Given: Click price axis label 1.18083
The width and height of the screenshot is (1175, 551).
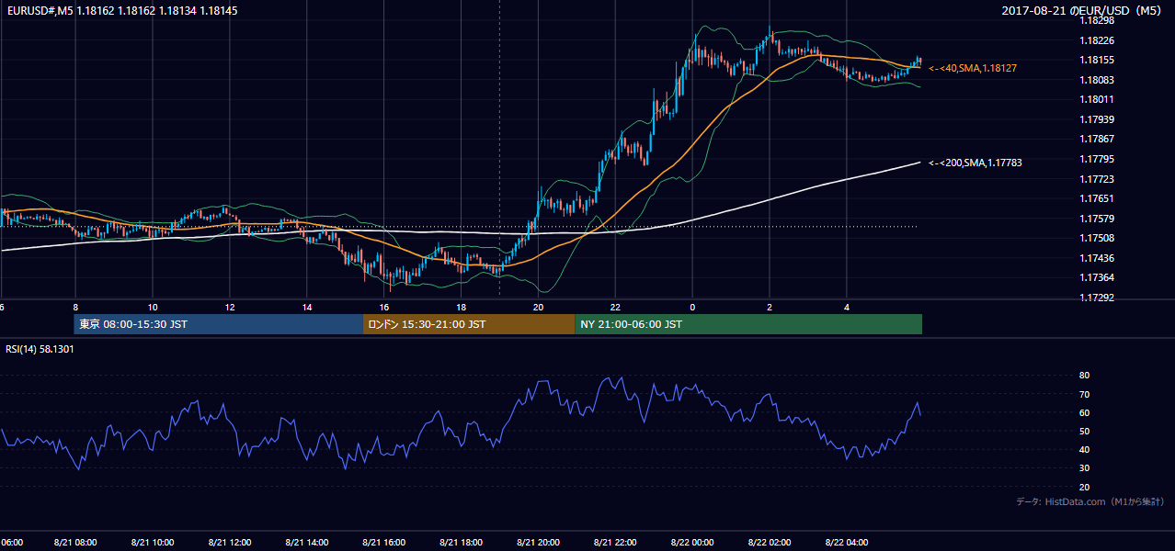Looking at the screenshot, I should click(x=1096, y=80).
